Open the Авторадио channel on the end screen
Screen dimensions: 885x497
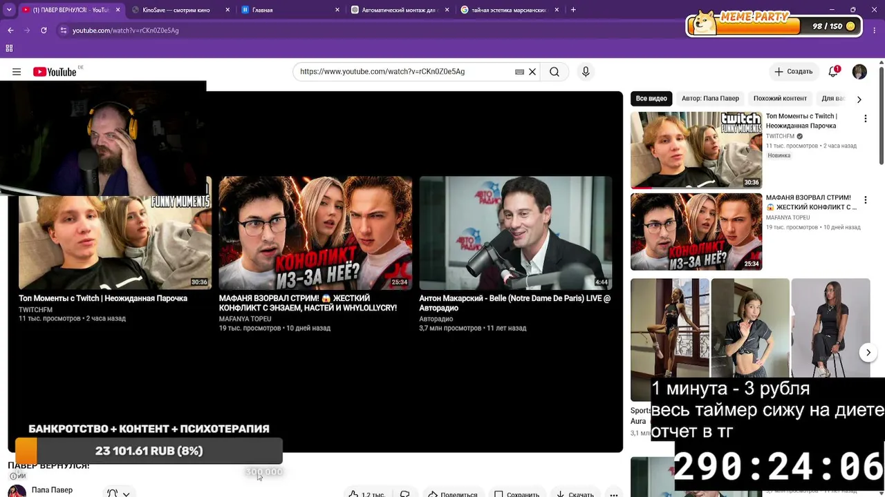pyautogui.click(x=436, y=319)
